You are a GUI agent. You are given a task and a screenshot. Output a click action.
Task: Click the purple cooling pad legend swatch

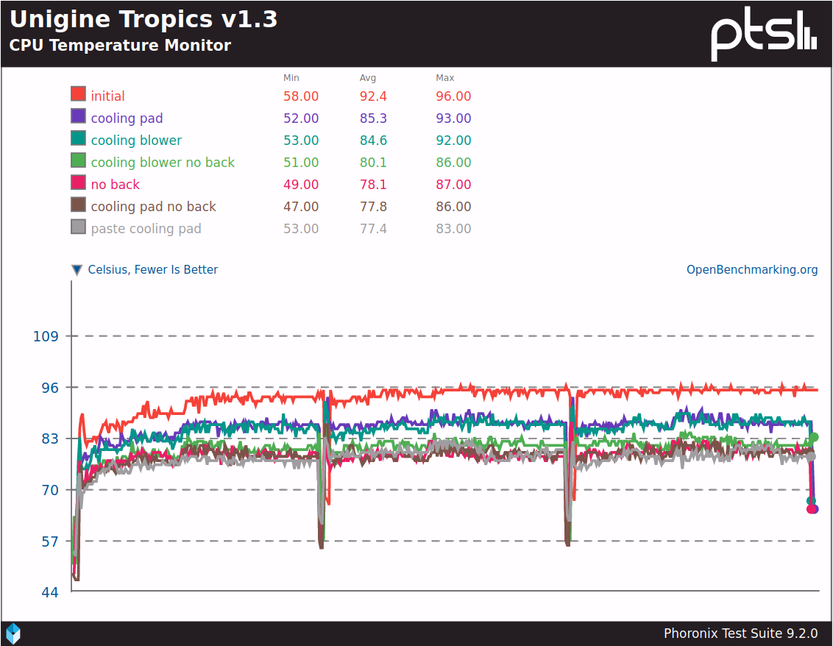pos(79,116)
